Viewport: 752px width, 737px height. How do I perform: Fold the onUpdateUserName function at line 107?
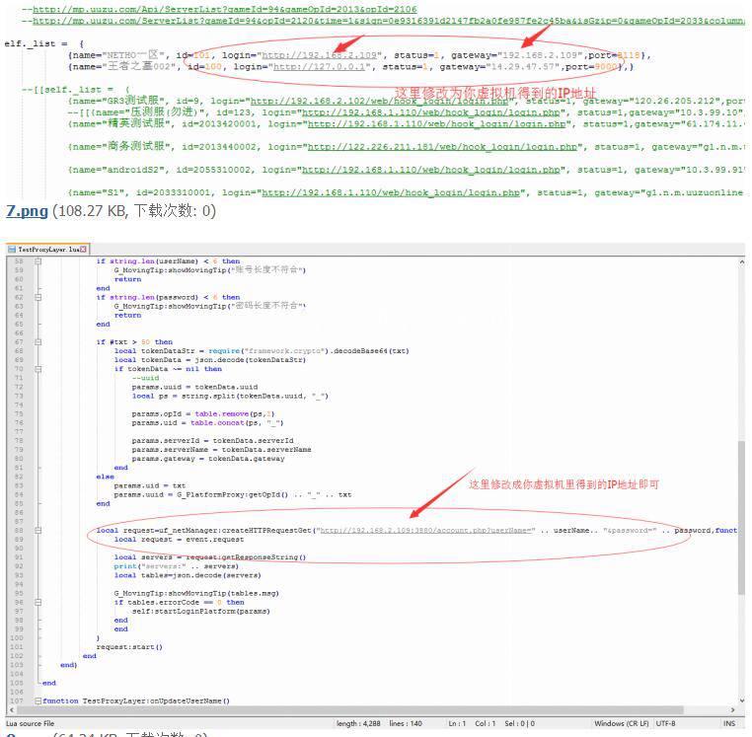pyautogui.click(x=38, y=700)
